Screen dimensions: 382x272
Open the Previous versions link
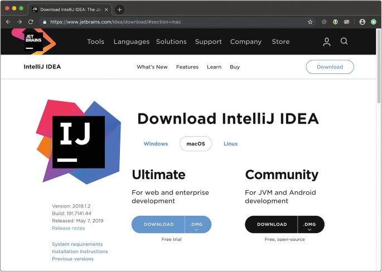point(72,259)
